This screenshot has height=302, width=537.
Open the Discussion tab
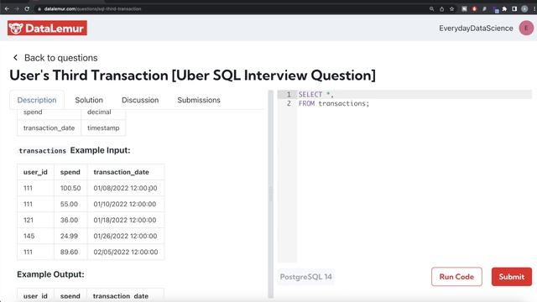coord(140,100)
